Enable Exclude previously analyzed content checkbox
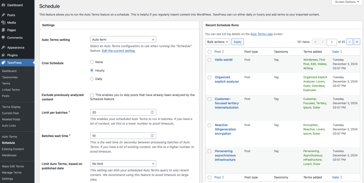 92,95
